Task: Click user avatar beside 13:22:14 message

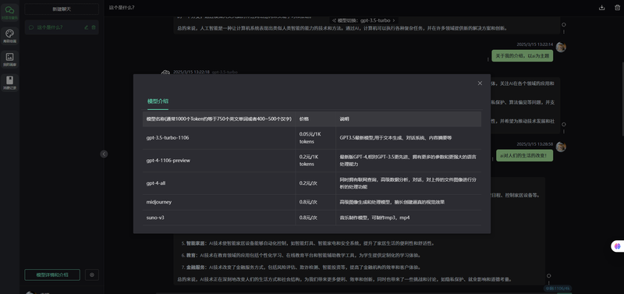Action: coord(561,47)
